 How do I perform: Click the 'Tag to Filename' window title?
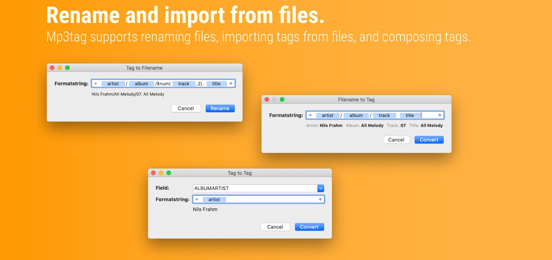(x=144, y=68)
